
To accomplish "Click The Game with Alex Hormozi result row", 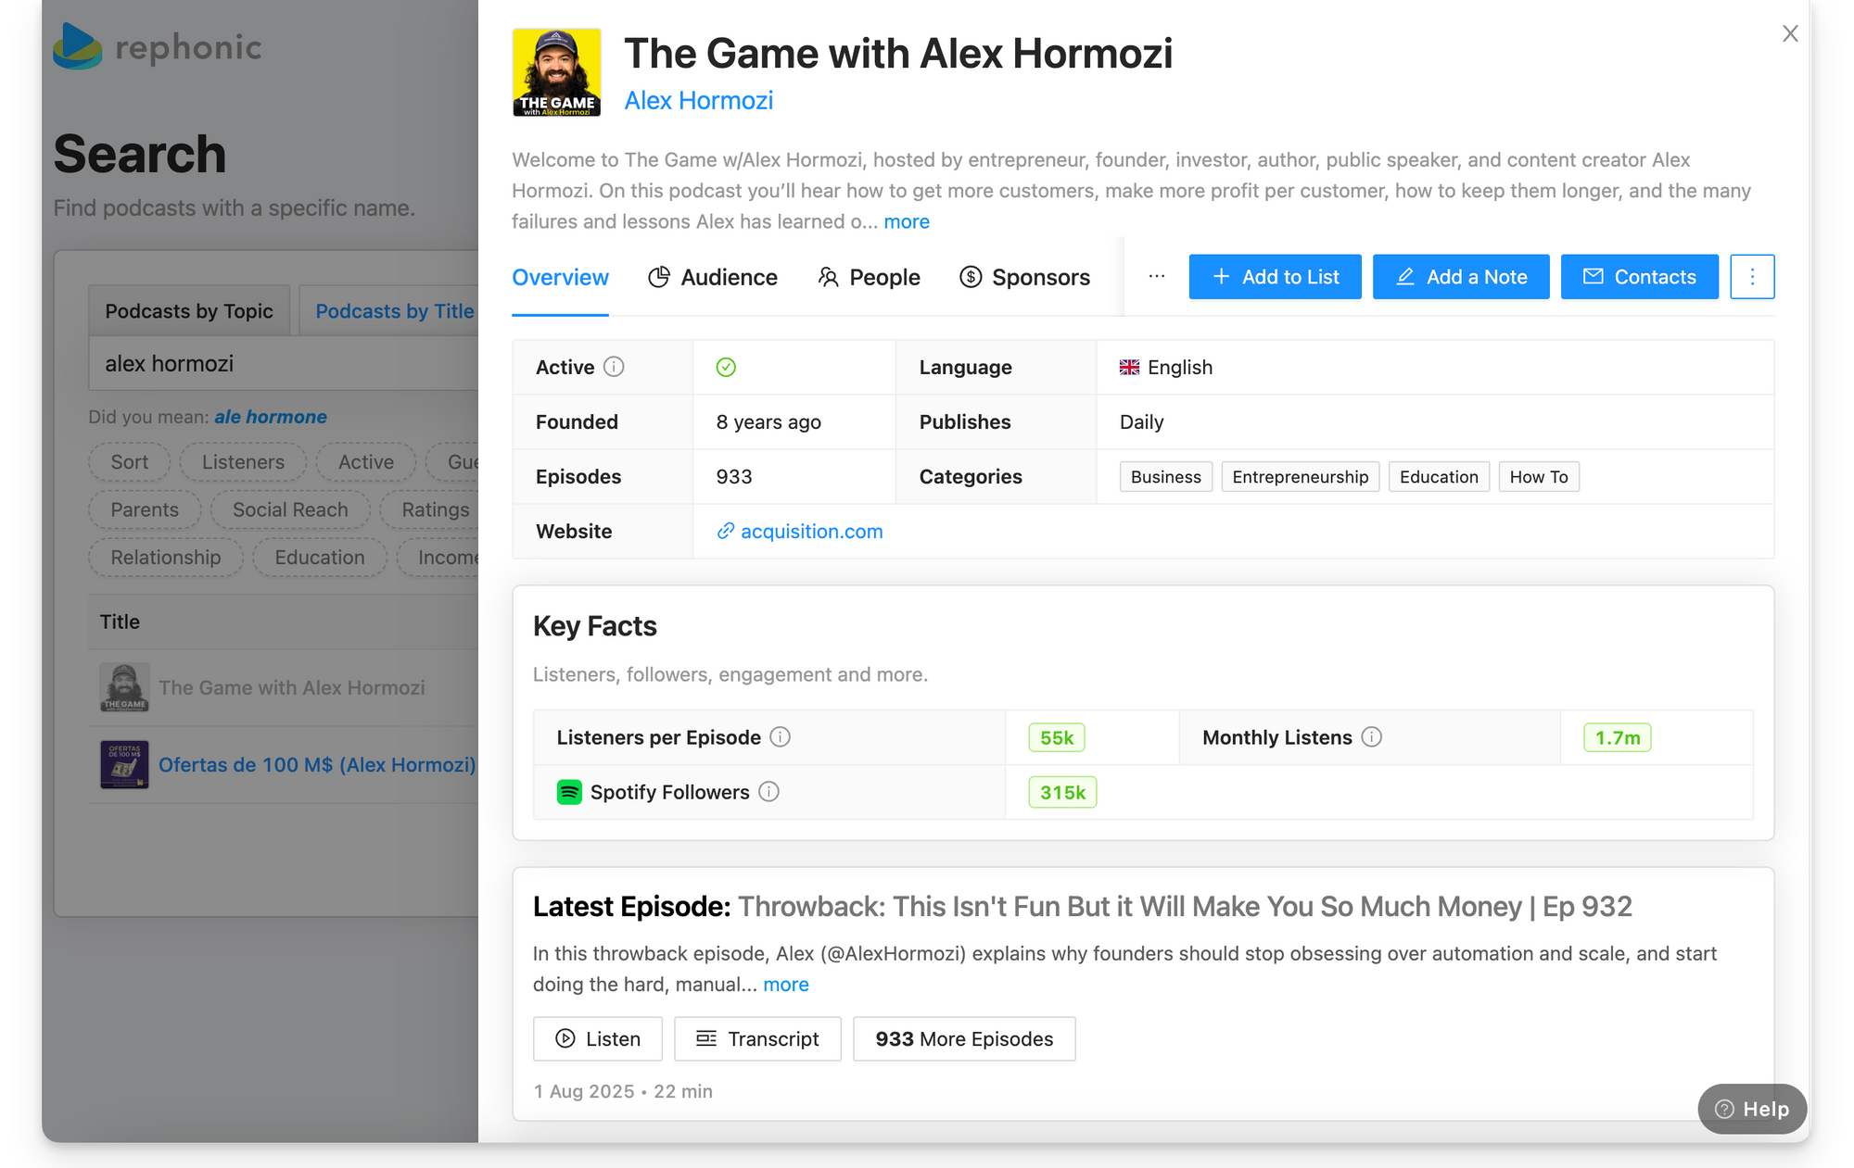I will click(x=284, y=687).
